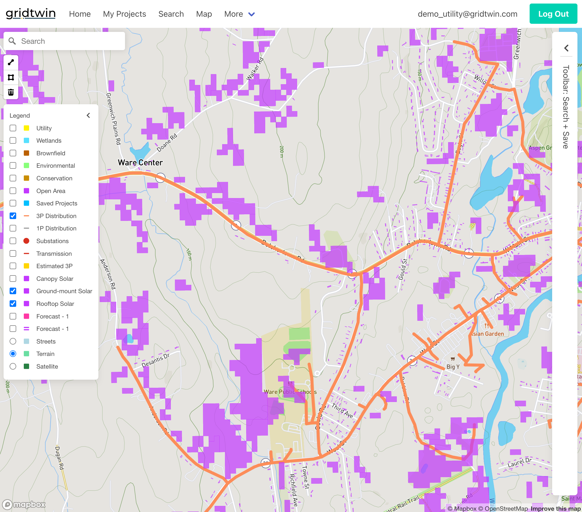Click the magnifying glass in the search bar
Viewport: 582px width, 512px height.
coord(13,41)
